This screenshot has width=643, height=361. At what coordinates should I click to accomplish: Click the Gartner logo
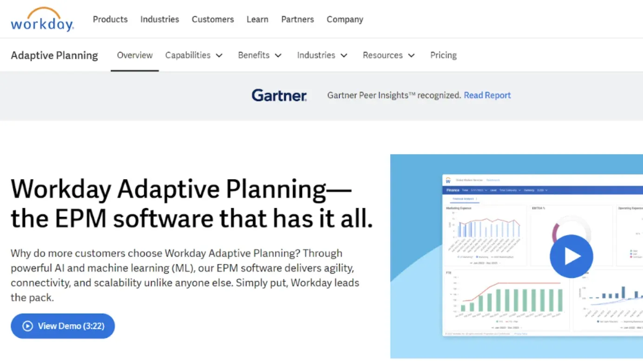279,95
